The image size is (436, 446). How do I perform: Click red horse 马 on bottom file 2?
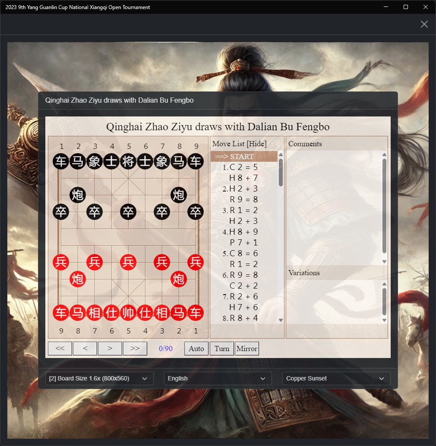[179, 313]
